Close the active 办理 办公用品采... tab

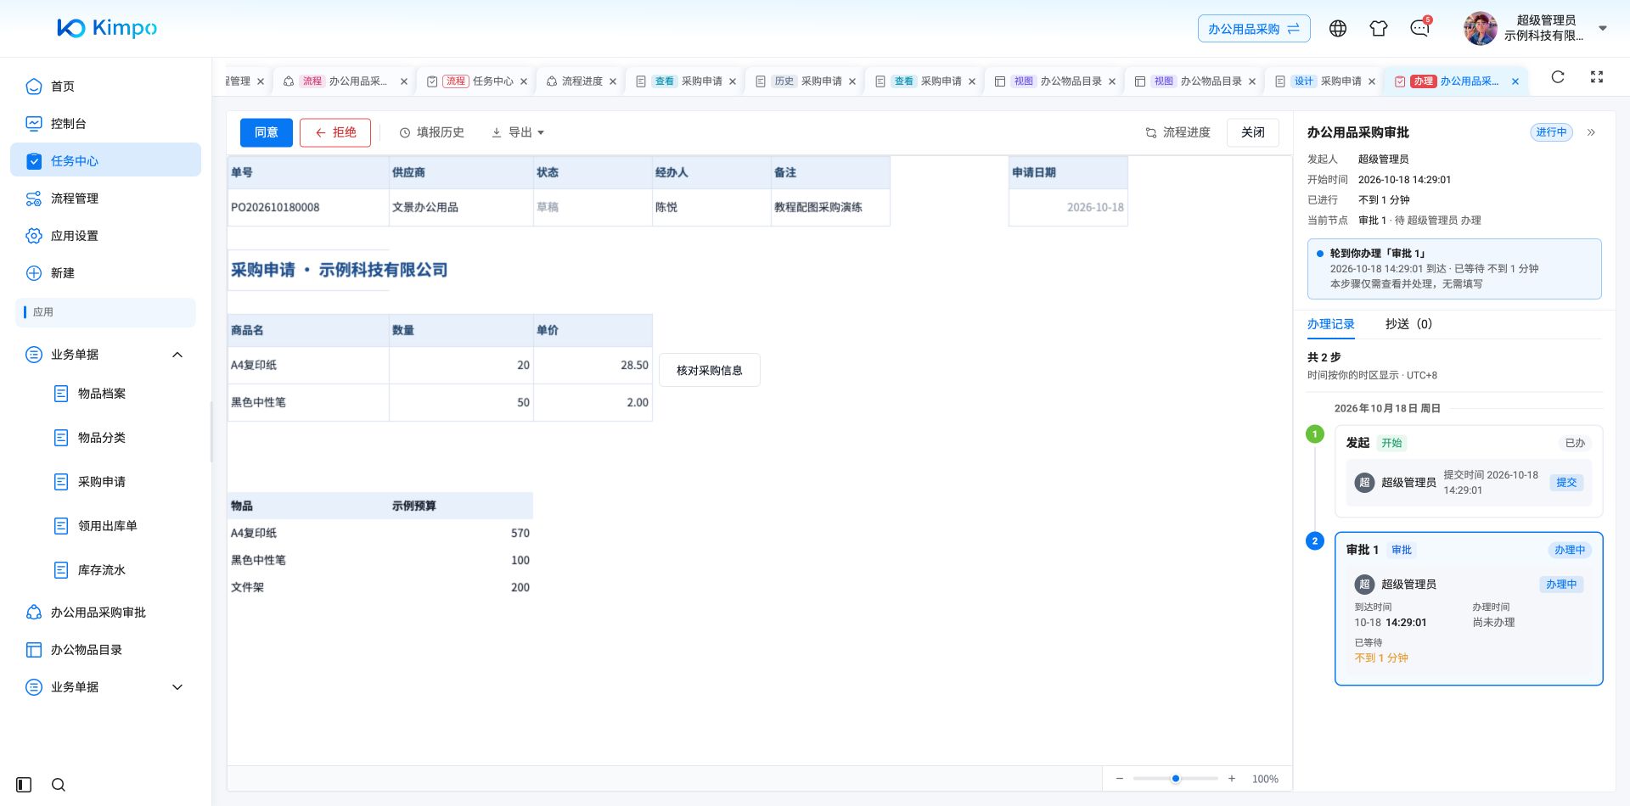(1515, 81)
